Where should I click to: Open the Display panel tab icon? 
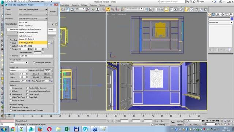(x=227, y=15)
